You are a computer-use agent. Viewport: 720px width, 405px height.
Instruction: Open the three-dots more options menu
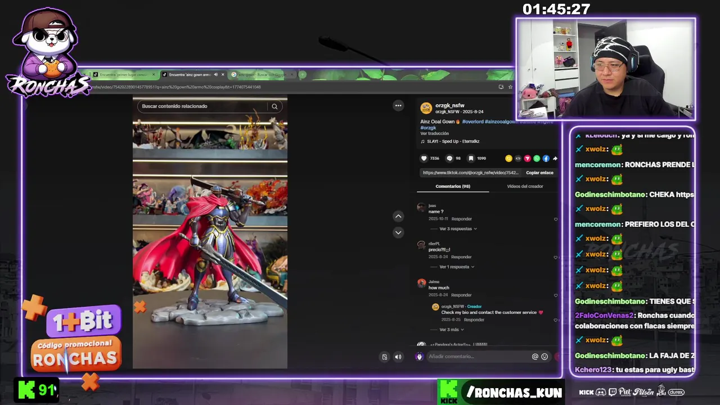398,106
